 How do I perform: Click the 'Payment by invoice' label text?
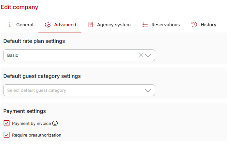(31, 123)
